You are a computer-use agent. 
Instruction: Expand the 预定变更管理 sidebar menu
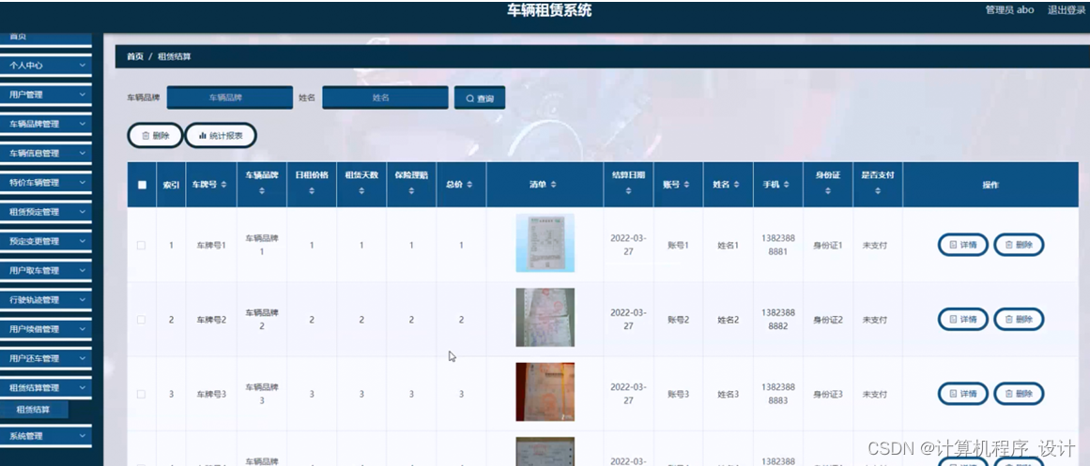point(45,242)
